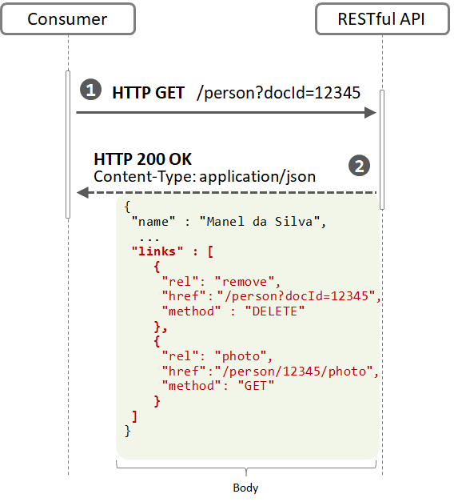454x502 pixels.
Task: Click the step 1 circle badge
Action: [x=91, y=90]
